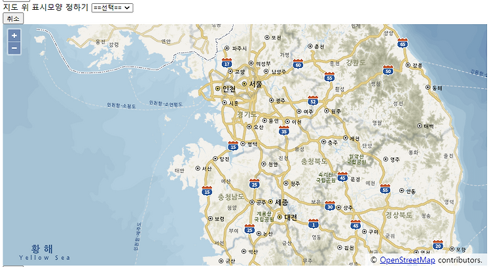This screenshot has height=267, width=491.
Task: Click the 청주 city label
Action: tap(295, 183)
